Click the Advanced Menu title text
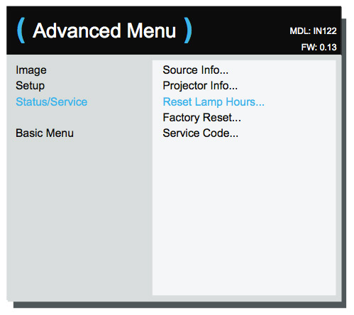 [104, 31]
